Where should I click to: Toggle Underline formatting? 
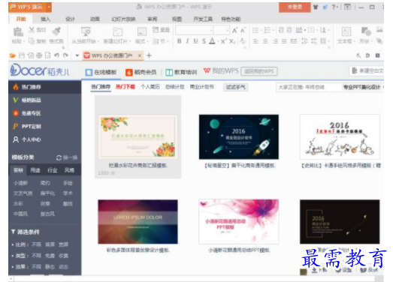[195, 41]
